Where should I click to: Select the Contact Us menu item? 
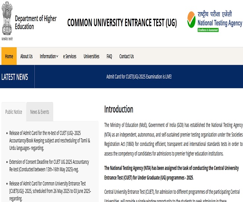(126, 56)
